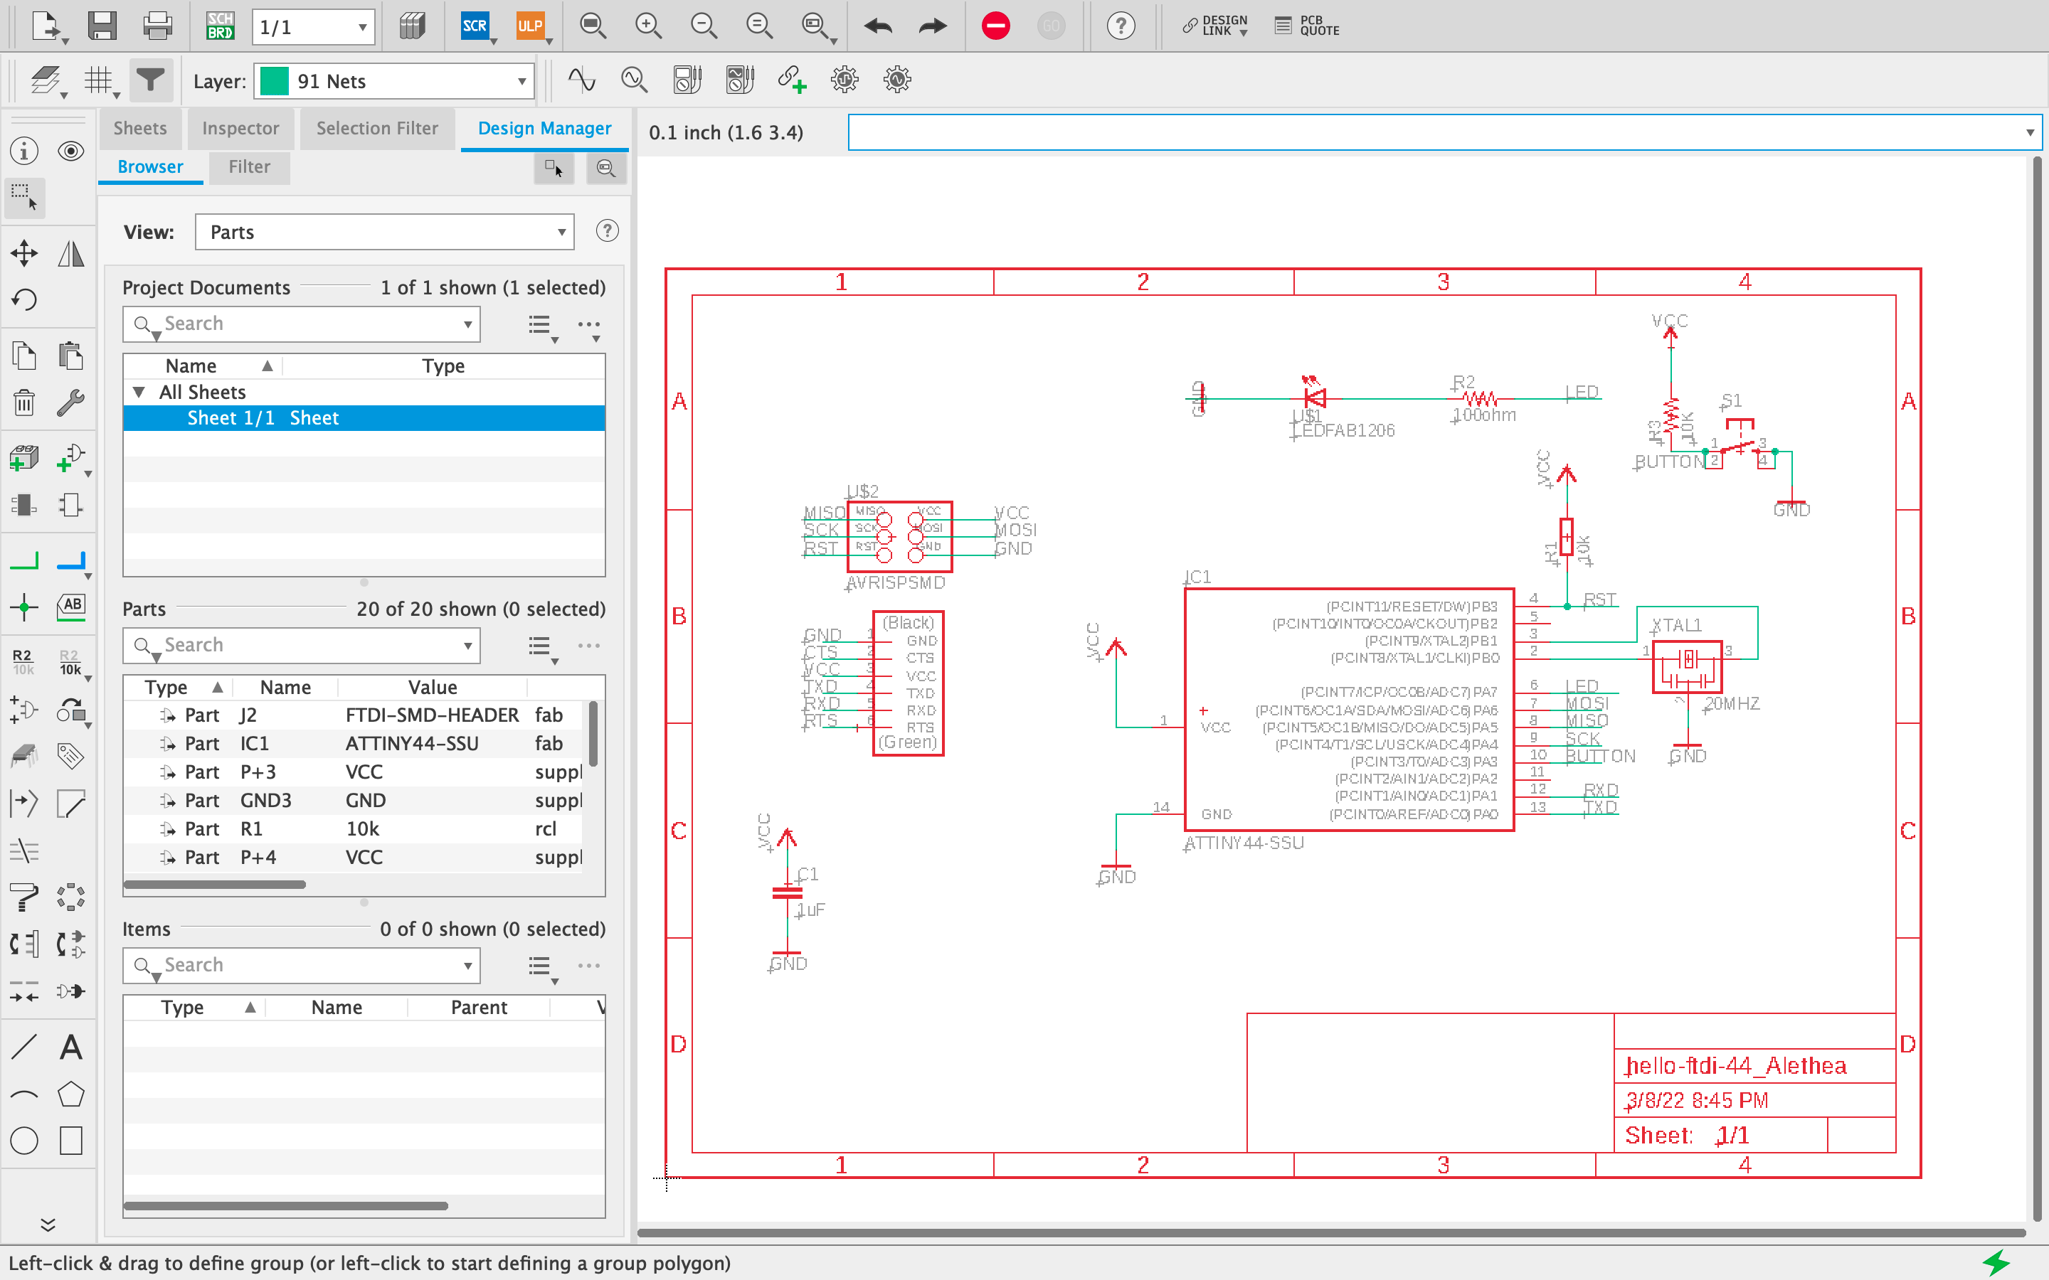Click the Parts list horizontal scrollbar
The image size is (2049, 1280).
pos(214,885)
